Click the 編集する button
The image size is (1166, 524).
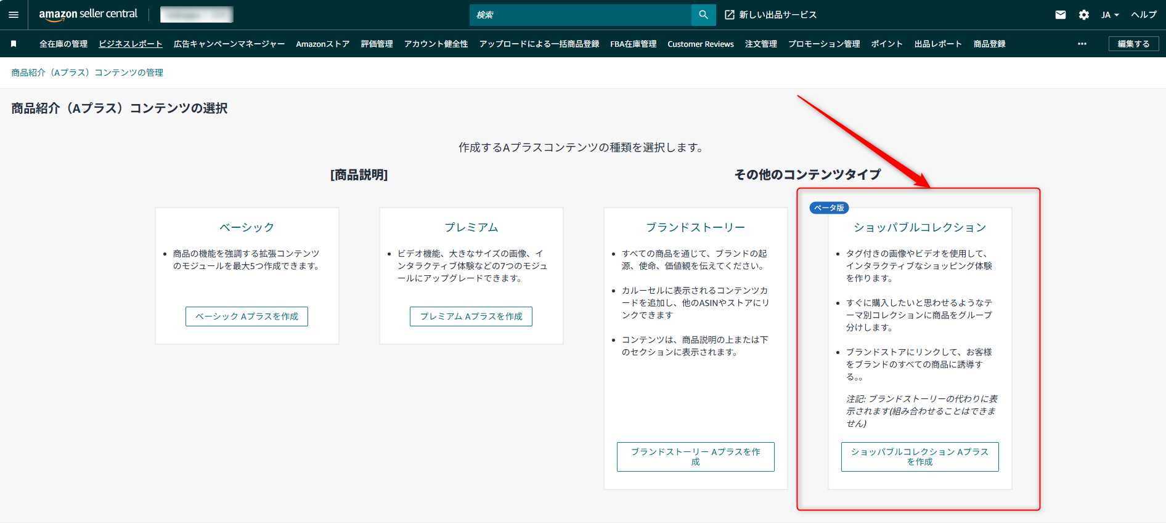[x=1133, y=44]
